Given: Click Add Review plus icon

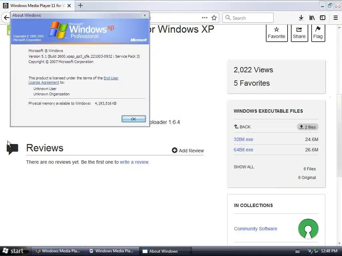Looking at the screenshot, I should point(174,150).
